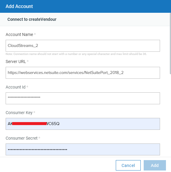
Task: Click the required asterisk beside Consumer Key
Action: (34, 112)
